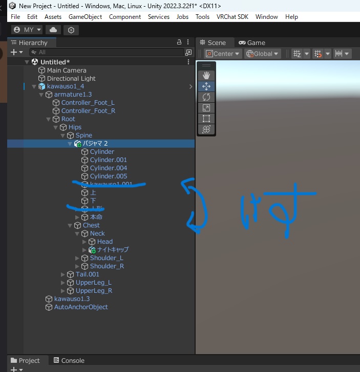Collapse the armature1.3 node

coord(41,95)
